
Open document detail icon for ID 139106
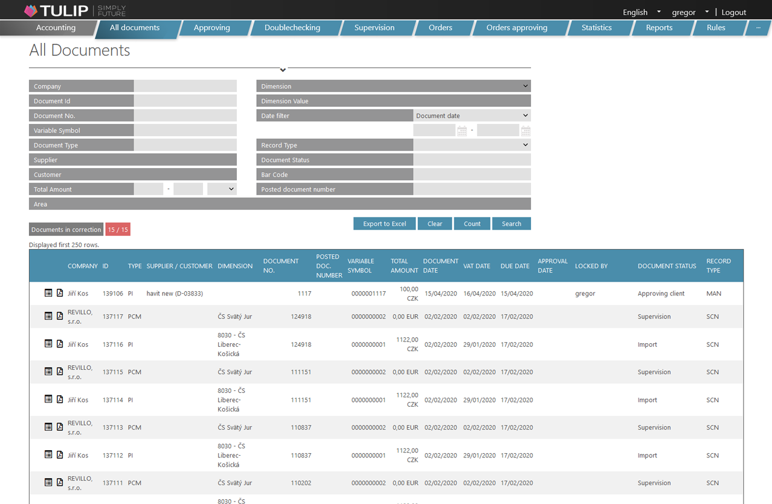pos(48,293)
